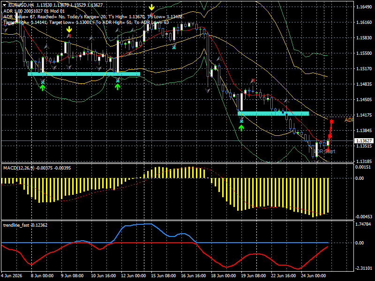
Task: Click the gray arrow below the 18 Jun low
Action: coord(208,90)
